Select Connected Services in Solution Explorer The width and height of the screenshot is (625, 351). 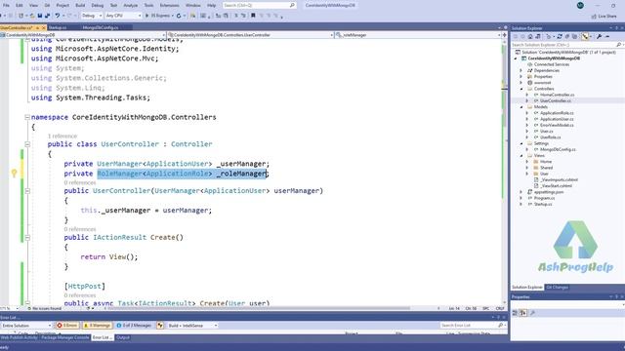coord(551,64)
